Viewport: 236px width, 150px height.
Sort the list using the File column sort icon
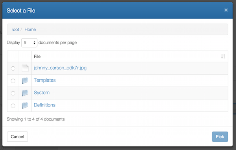[223, 57]
